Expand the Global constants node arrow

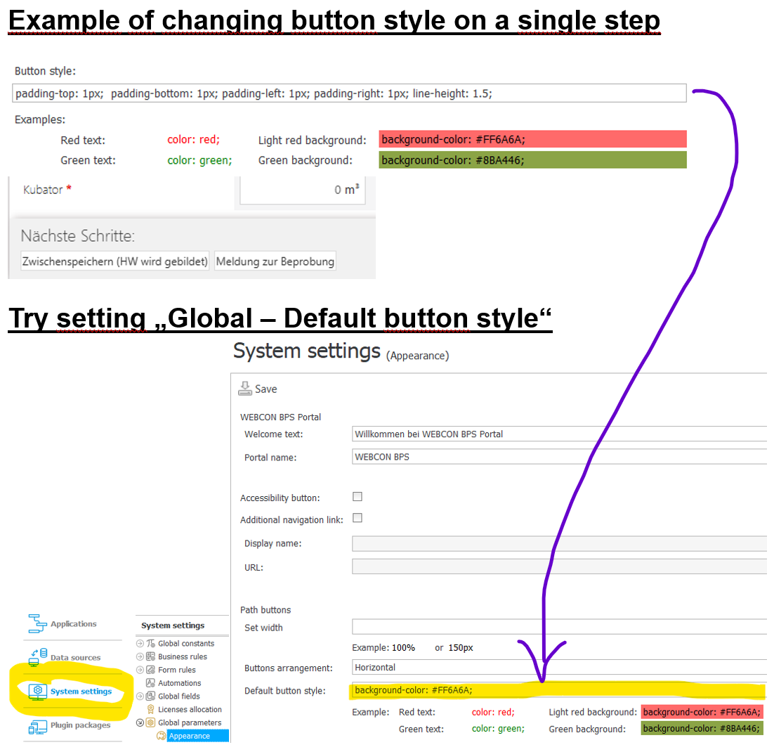140,643
